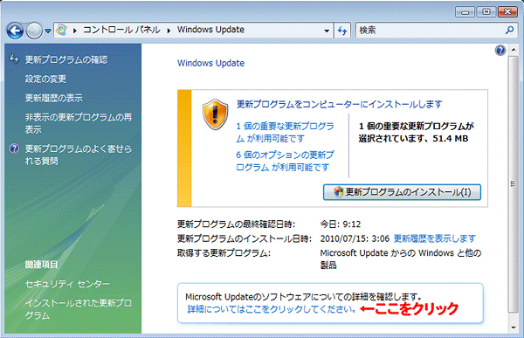This screenshot has width=524, height=338.
Task: Click the magnifier search icon
Action: point(510,30)
